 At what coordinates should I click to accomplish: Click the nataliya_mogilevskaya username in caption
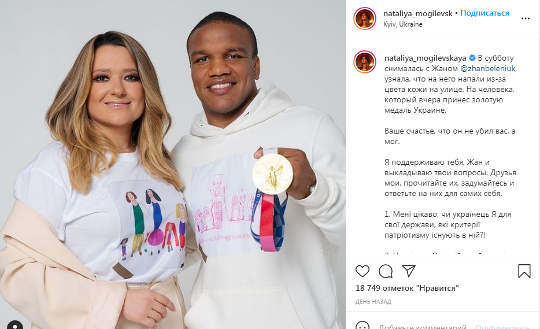(426, 58)
